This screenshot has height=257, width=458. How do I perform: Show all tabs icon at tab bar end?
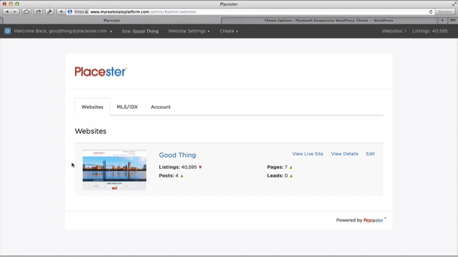[452, 20]
